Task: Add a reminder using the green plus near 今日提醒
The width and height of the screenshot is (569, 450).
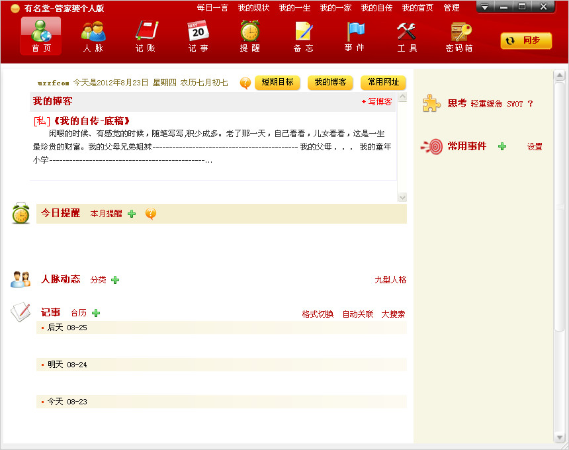Action: pos(132,213)
